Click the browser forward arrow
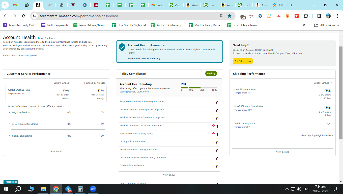 [x=15, y=16]
